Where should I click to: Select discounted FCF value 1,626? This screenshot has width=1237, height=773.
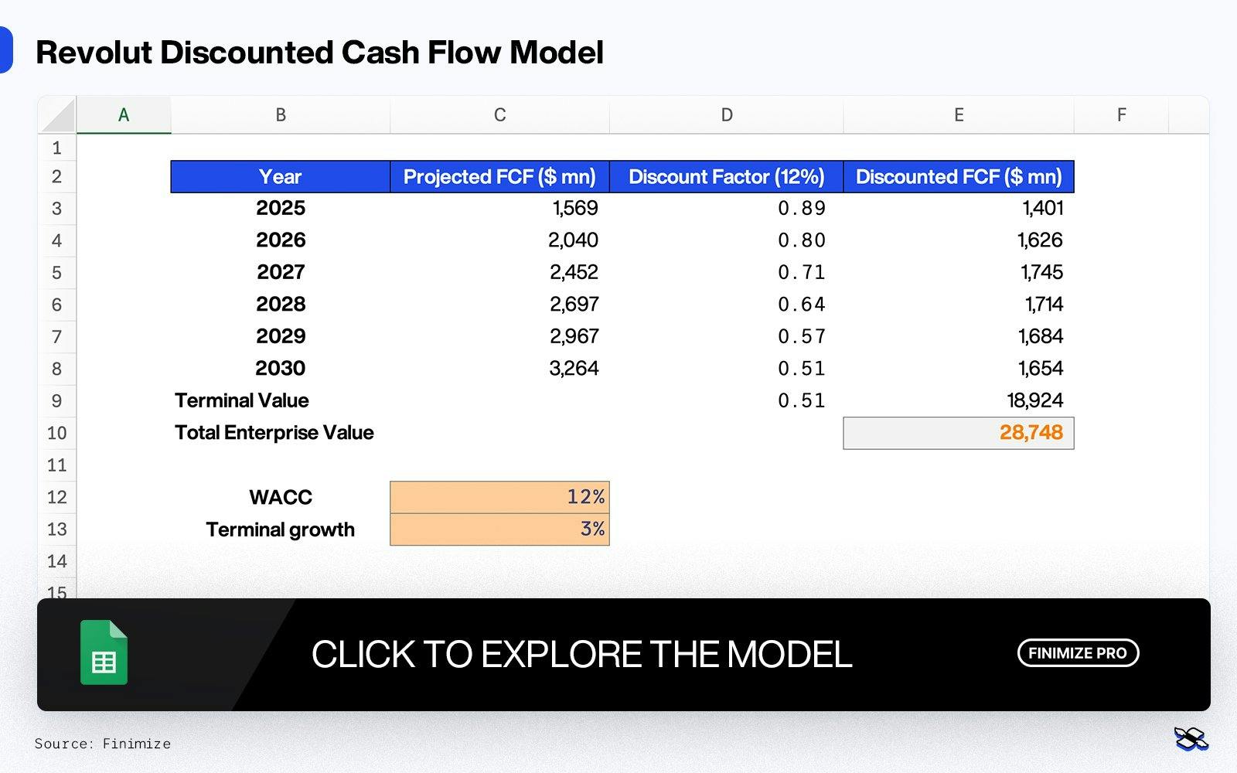959,240
